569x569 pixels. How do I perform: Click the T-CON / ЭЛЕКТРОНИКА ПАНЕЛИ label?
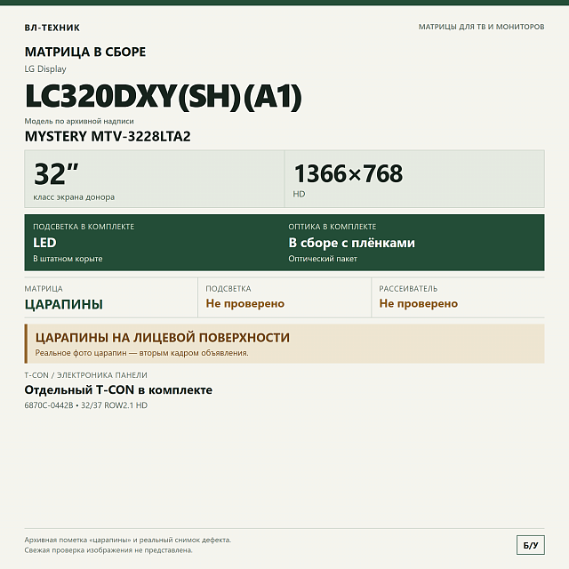point(86,375)
